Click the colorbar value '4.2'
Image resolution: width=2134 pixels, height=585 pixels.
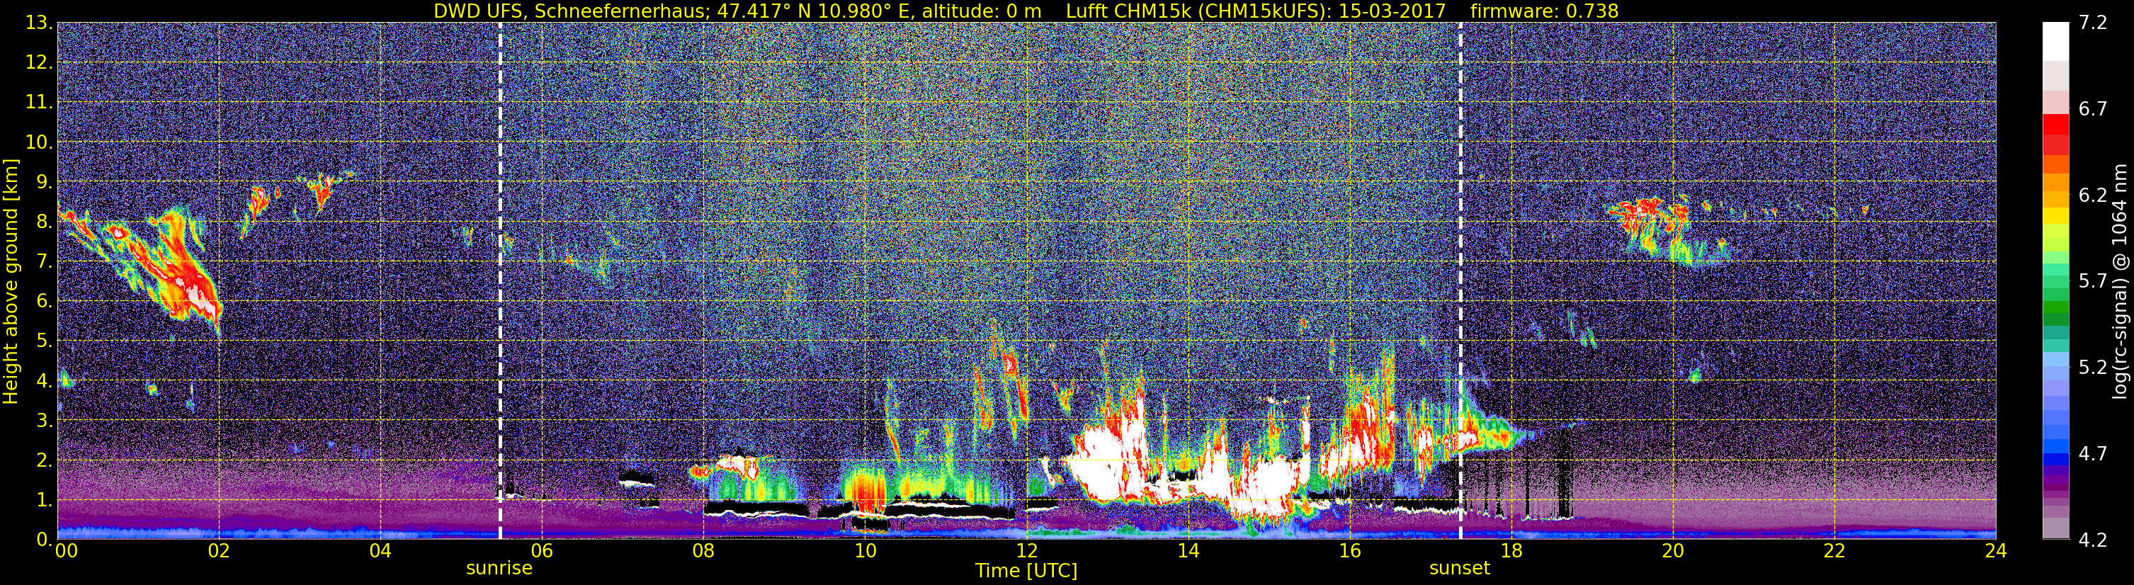pyautogui.click(x=2093, y=540)
